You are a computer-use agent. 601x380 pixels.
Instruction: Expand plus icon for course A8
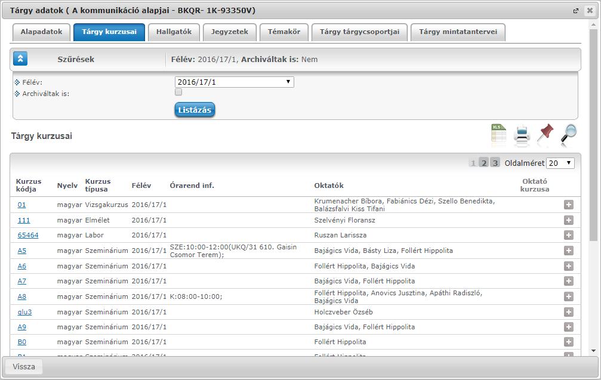point(568,296)
